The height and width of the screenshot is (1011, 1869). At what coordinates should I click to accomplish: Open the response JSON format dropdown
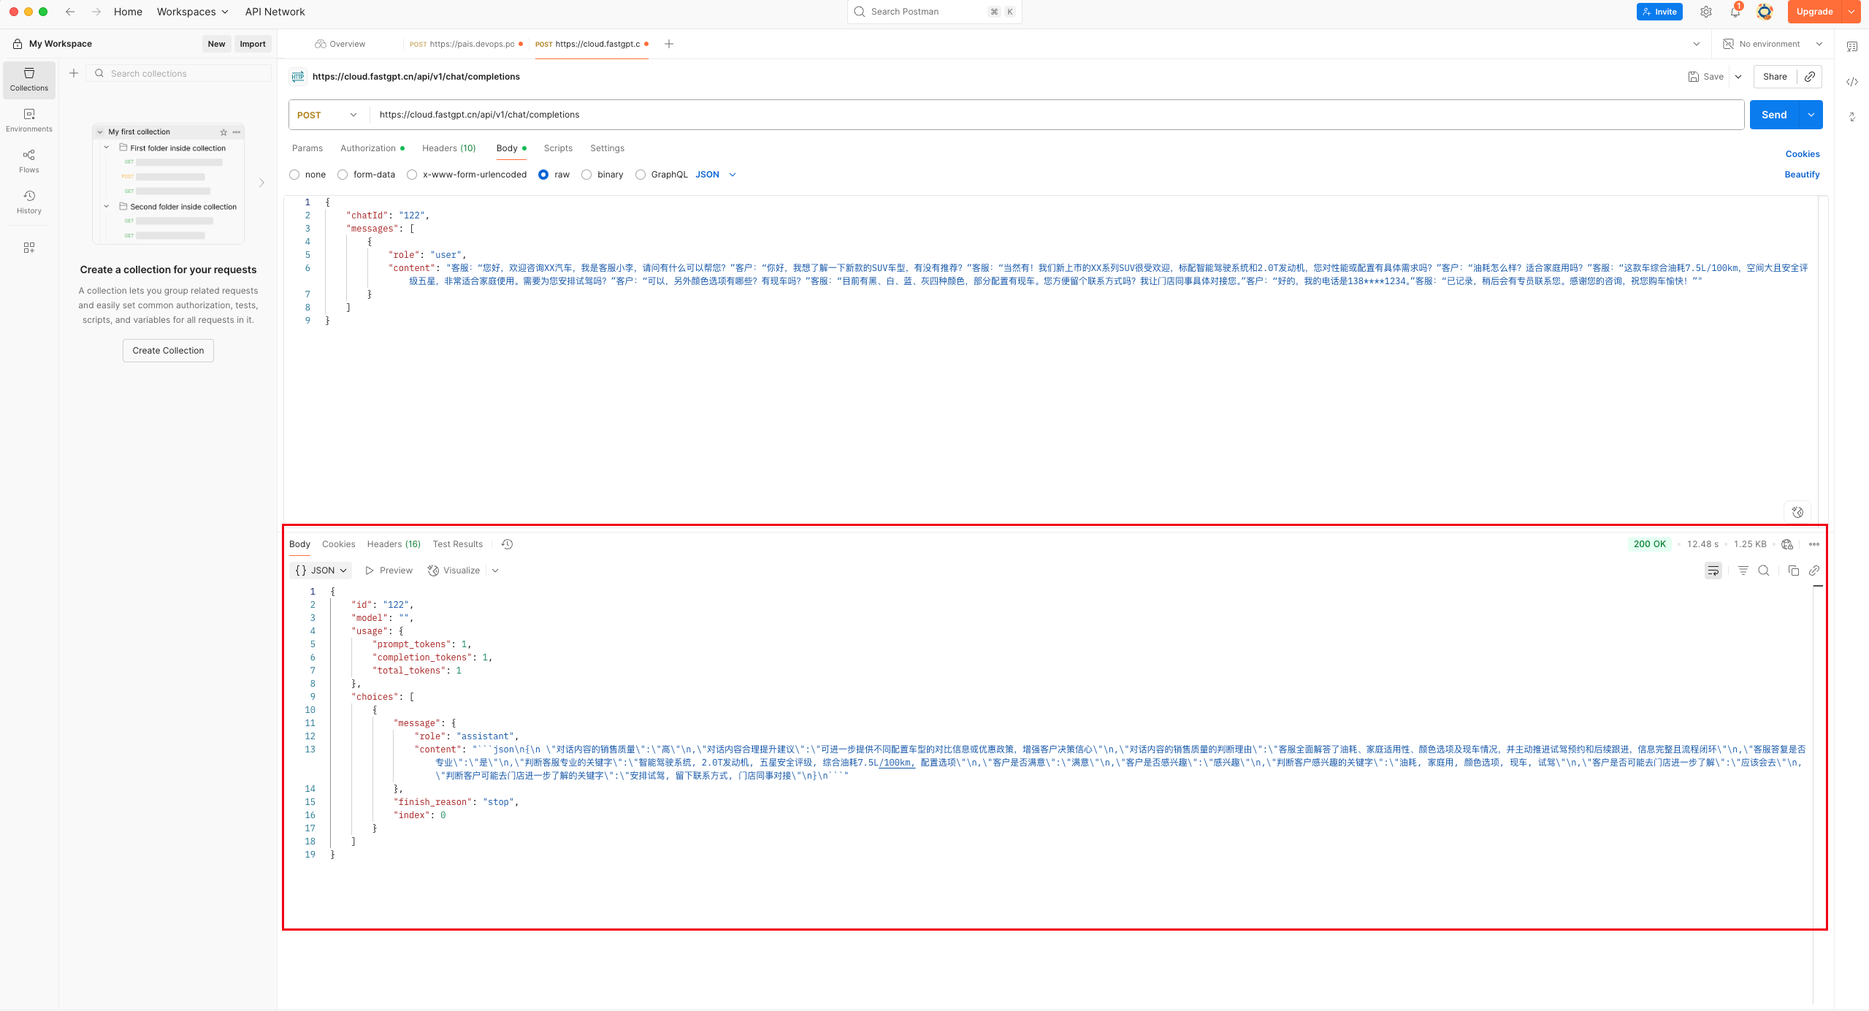(321, 571)
